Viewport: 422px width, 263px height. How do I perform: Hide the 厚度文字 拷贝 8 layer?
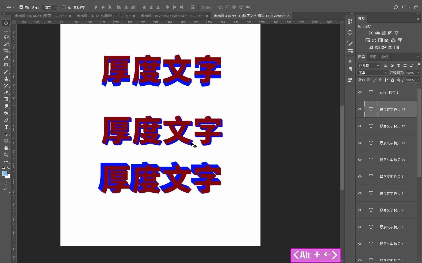coord(360,193)
